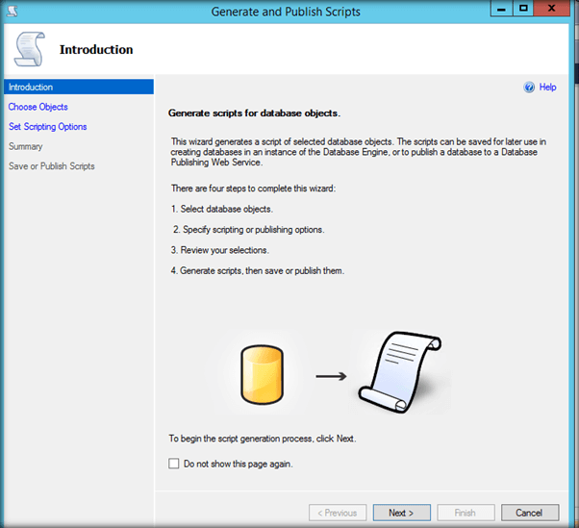Open the Set Scripting Options step

pos(48,127)
